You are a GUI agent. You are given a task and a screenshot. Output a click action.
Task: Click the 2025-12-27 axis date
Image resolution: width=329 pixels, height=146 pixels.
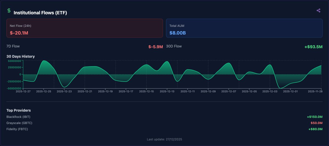click(x=23, y=92)
